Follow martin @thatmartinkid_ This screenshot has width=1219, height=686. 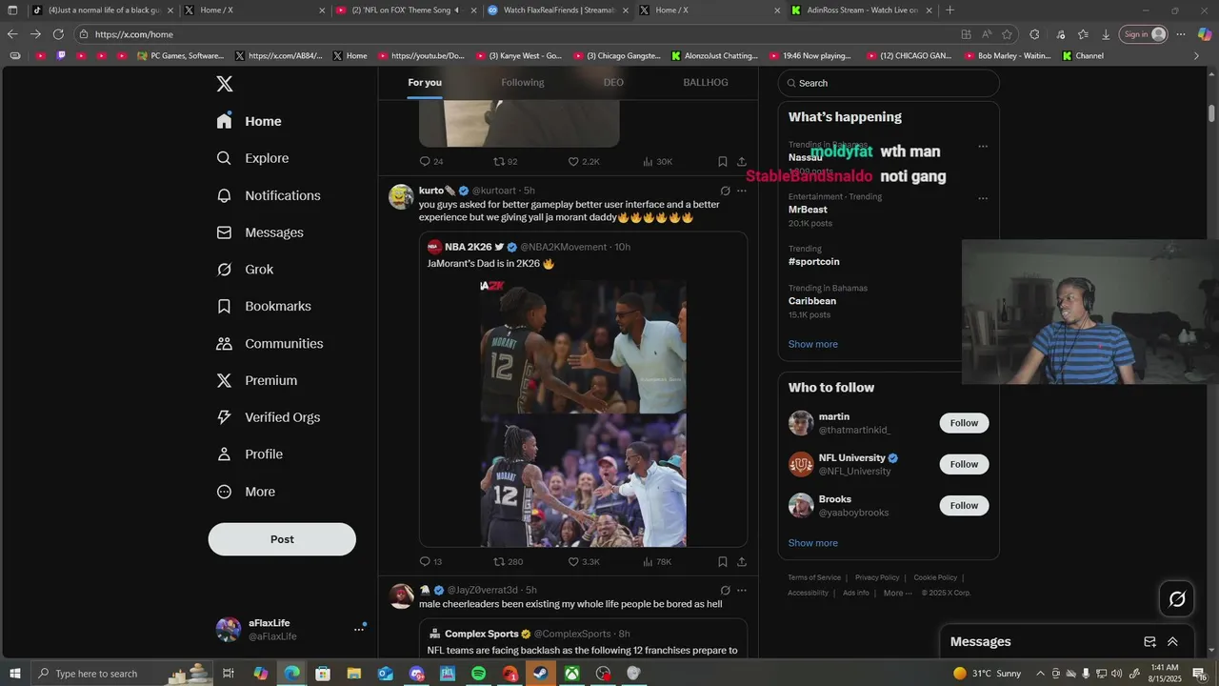point(964,423)
